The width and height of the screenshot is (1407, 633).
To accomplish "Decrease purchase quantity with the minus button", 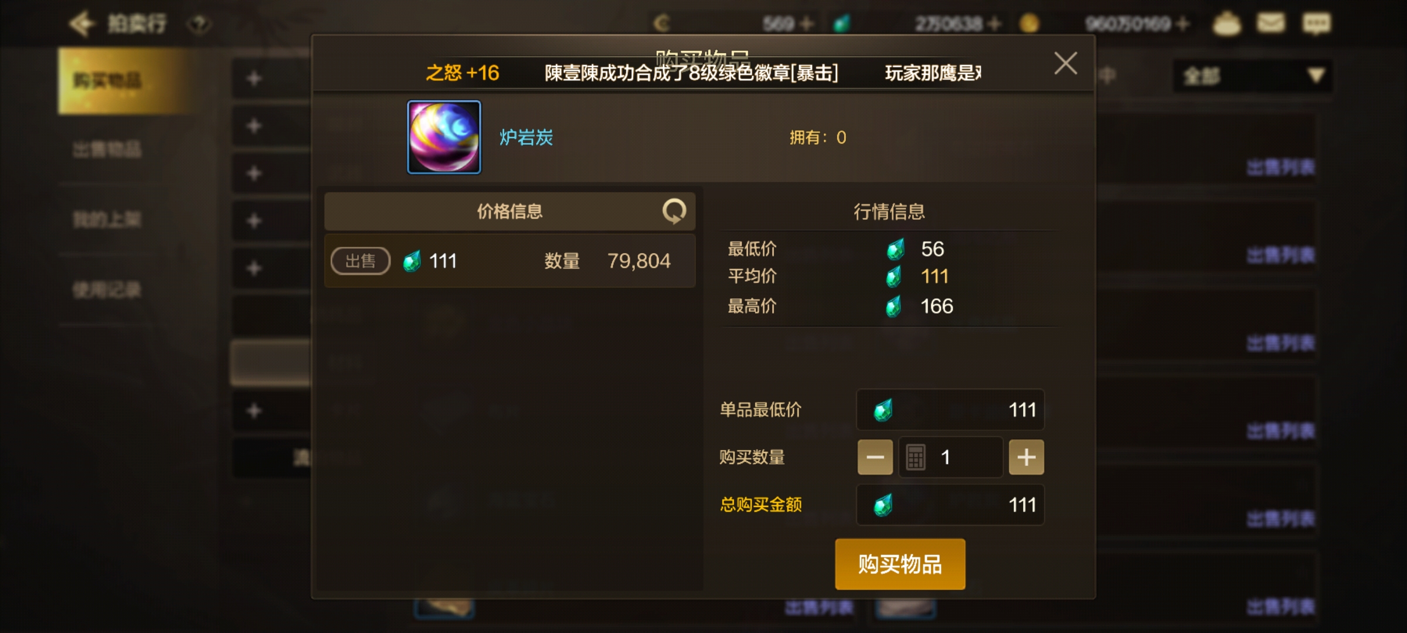I will pyautogui.click(x=875, y=457).
